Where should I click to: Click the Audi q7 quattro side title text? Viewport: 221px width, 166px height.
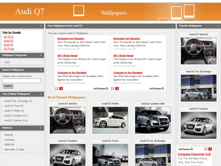tap(153, 104)
